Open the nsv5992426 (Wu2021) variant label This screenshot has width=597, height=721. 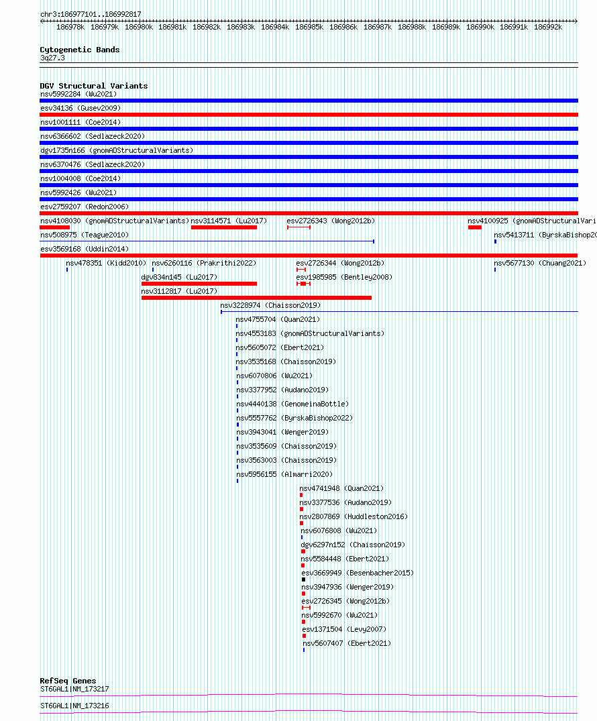pyautogui.click(x=78, y=192)
